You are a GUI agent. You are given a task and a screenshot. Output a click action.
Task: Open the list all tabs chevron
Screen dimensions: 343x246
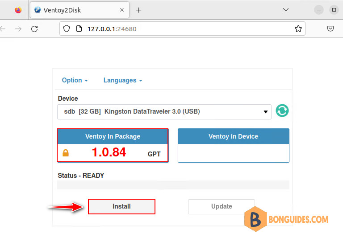[x=286, y=10]
